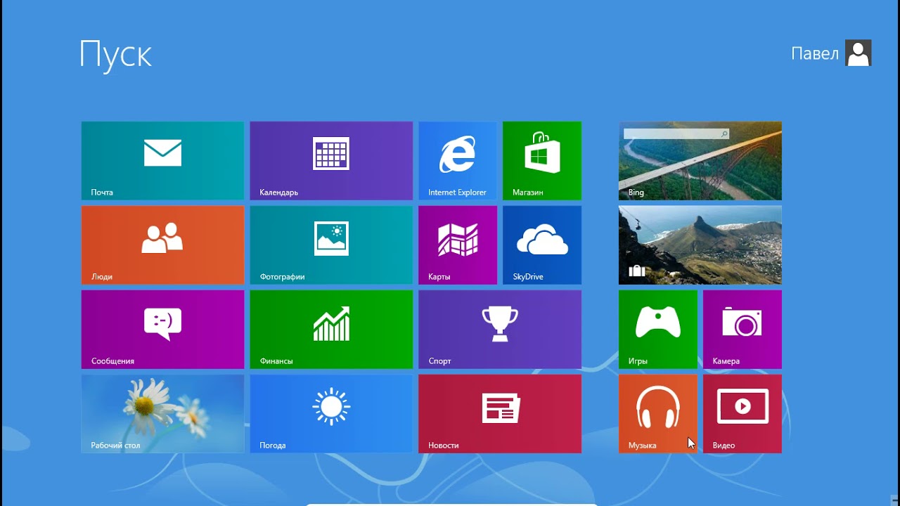Screen dimensions: 900x506
Task: Open the Павел user account menu
Action: [831, 53]
